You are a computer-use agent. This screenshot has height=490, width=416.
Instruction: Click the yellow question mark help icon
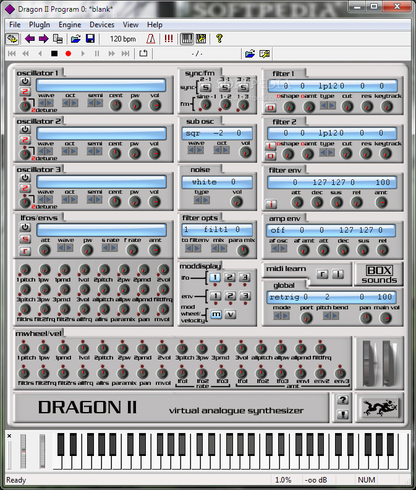click(x=219, y=39)
